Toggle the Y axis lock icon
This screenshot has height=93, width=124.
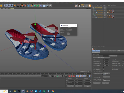(x=8, y=6)
